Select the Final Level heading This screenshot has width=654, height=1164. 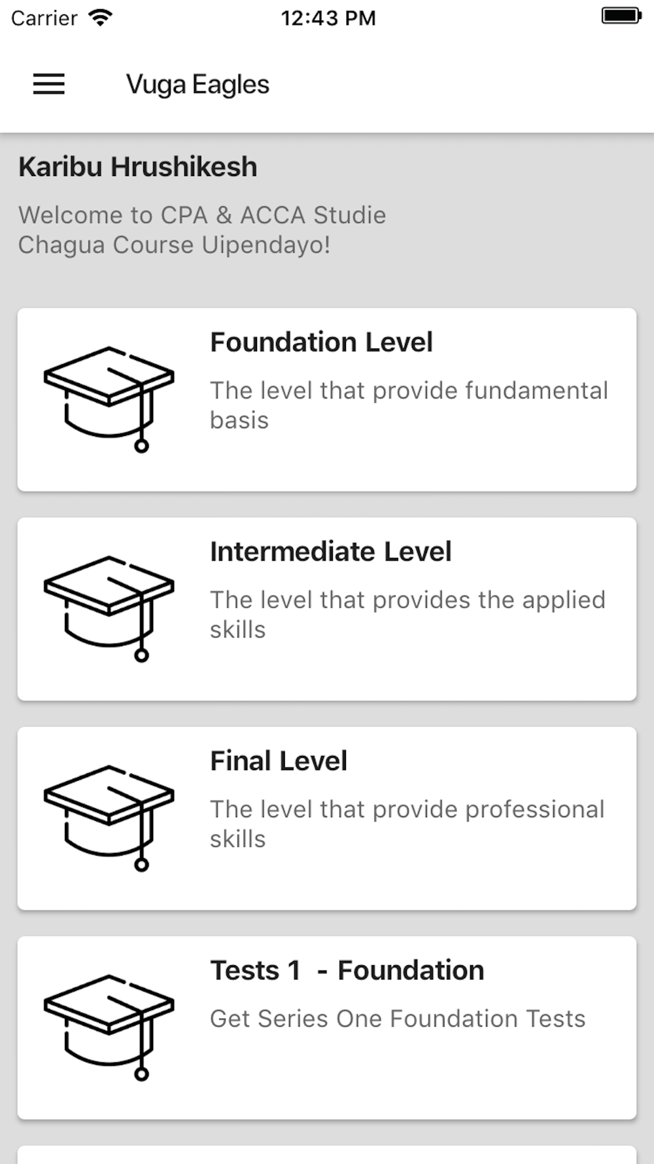click(279, 761)
